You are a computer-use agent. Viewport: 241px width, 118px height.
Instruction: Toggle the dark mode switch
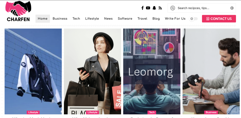click(x=193, y=19)
